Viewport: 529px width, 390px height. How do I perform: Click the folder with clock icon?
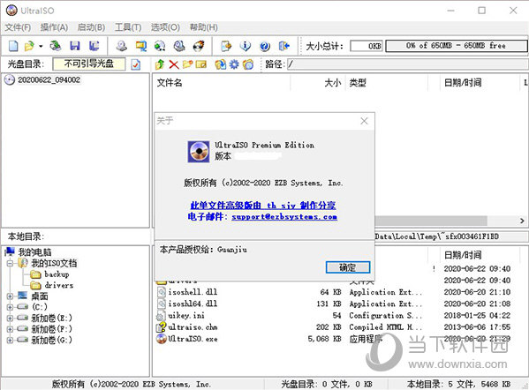click(248, 64)
